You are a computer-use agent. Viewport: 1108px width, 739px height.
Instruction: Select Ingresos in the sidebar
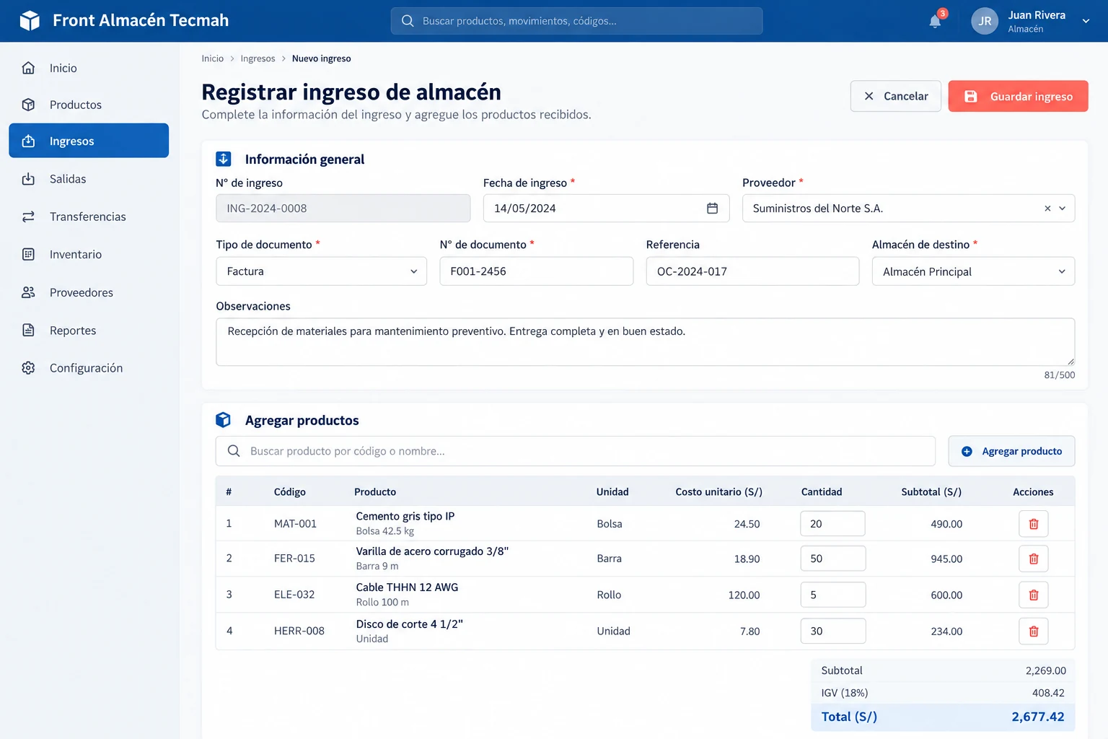(89, 141)
